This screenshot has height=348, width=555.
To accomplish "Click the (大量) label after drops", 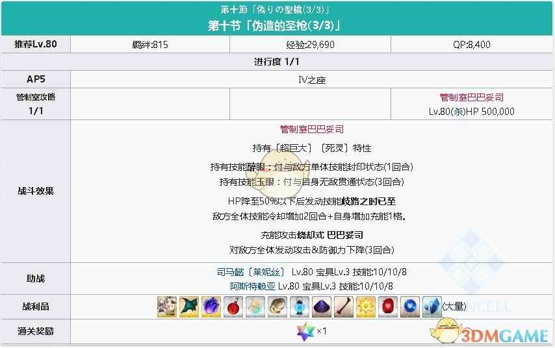I will tap(454, 306).
